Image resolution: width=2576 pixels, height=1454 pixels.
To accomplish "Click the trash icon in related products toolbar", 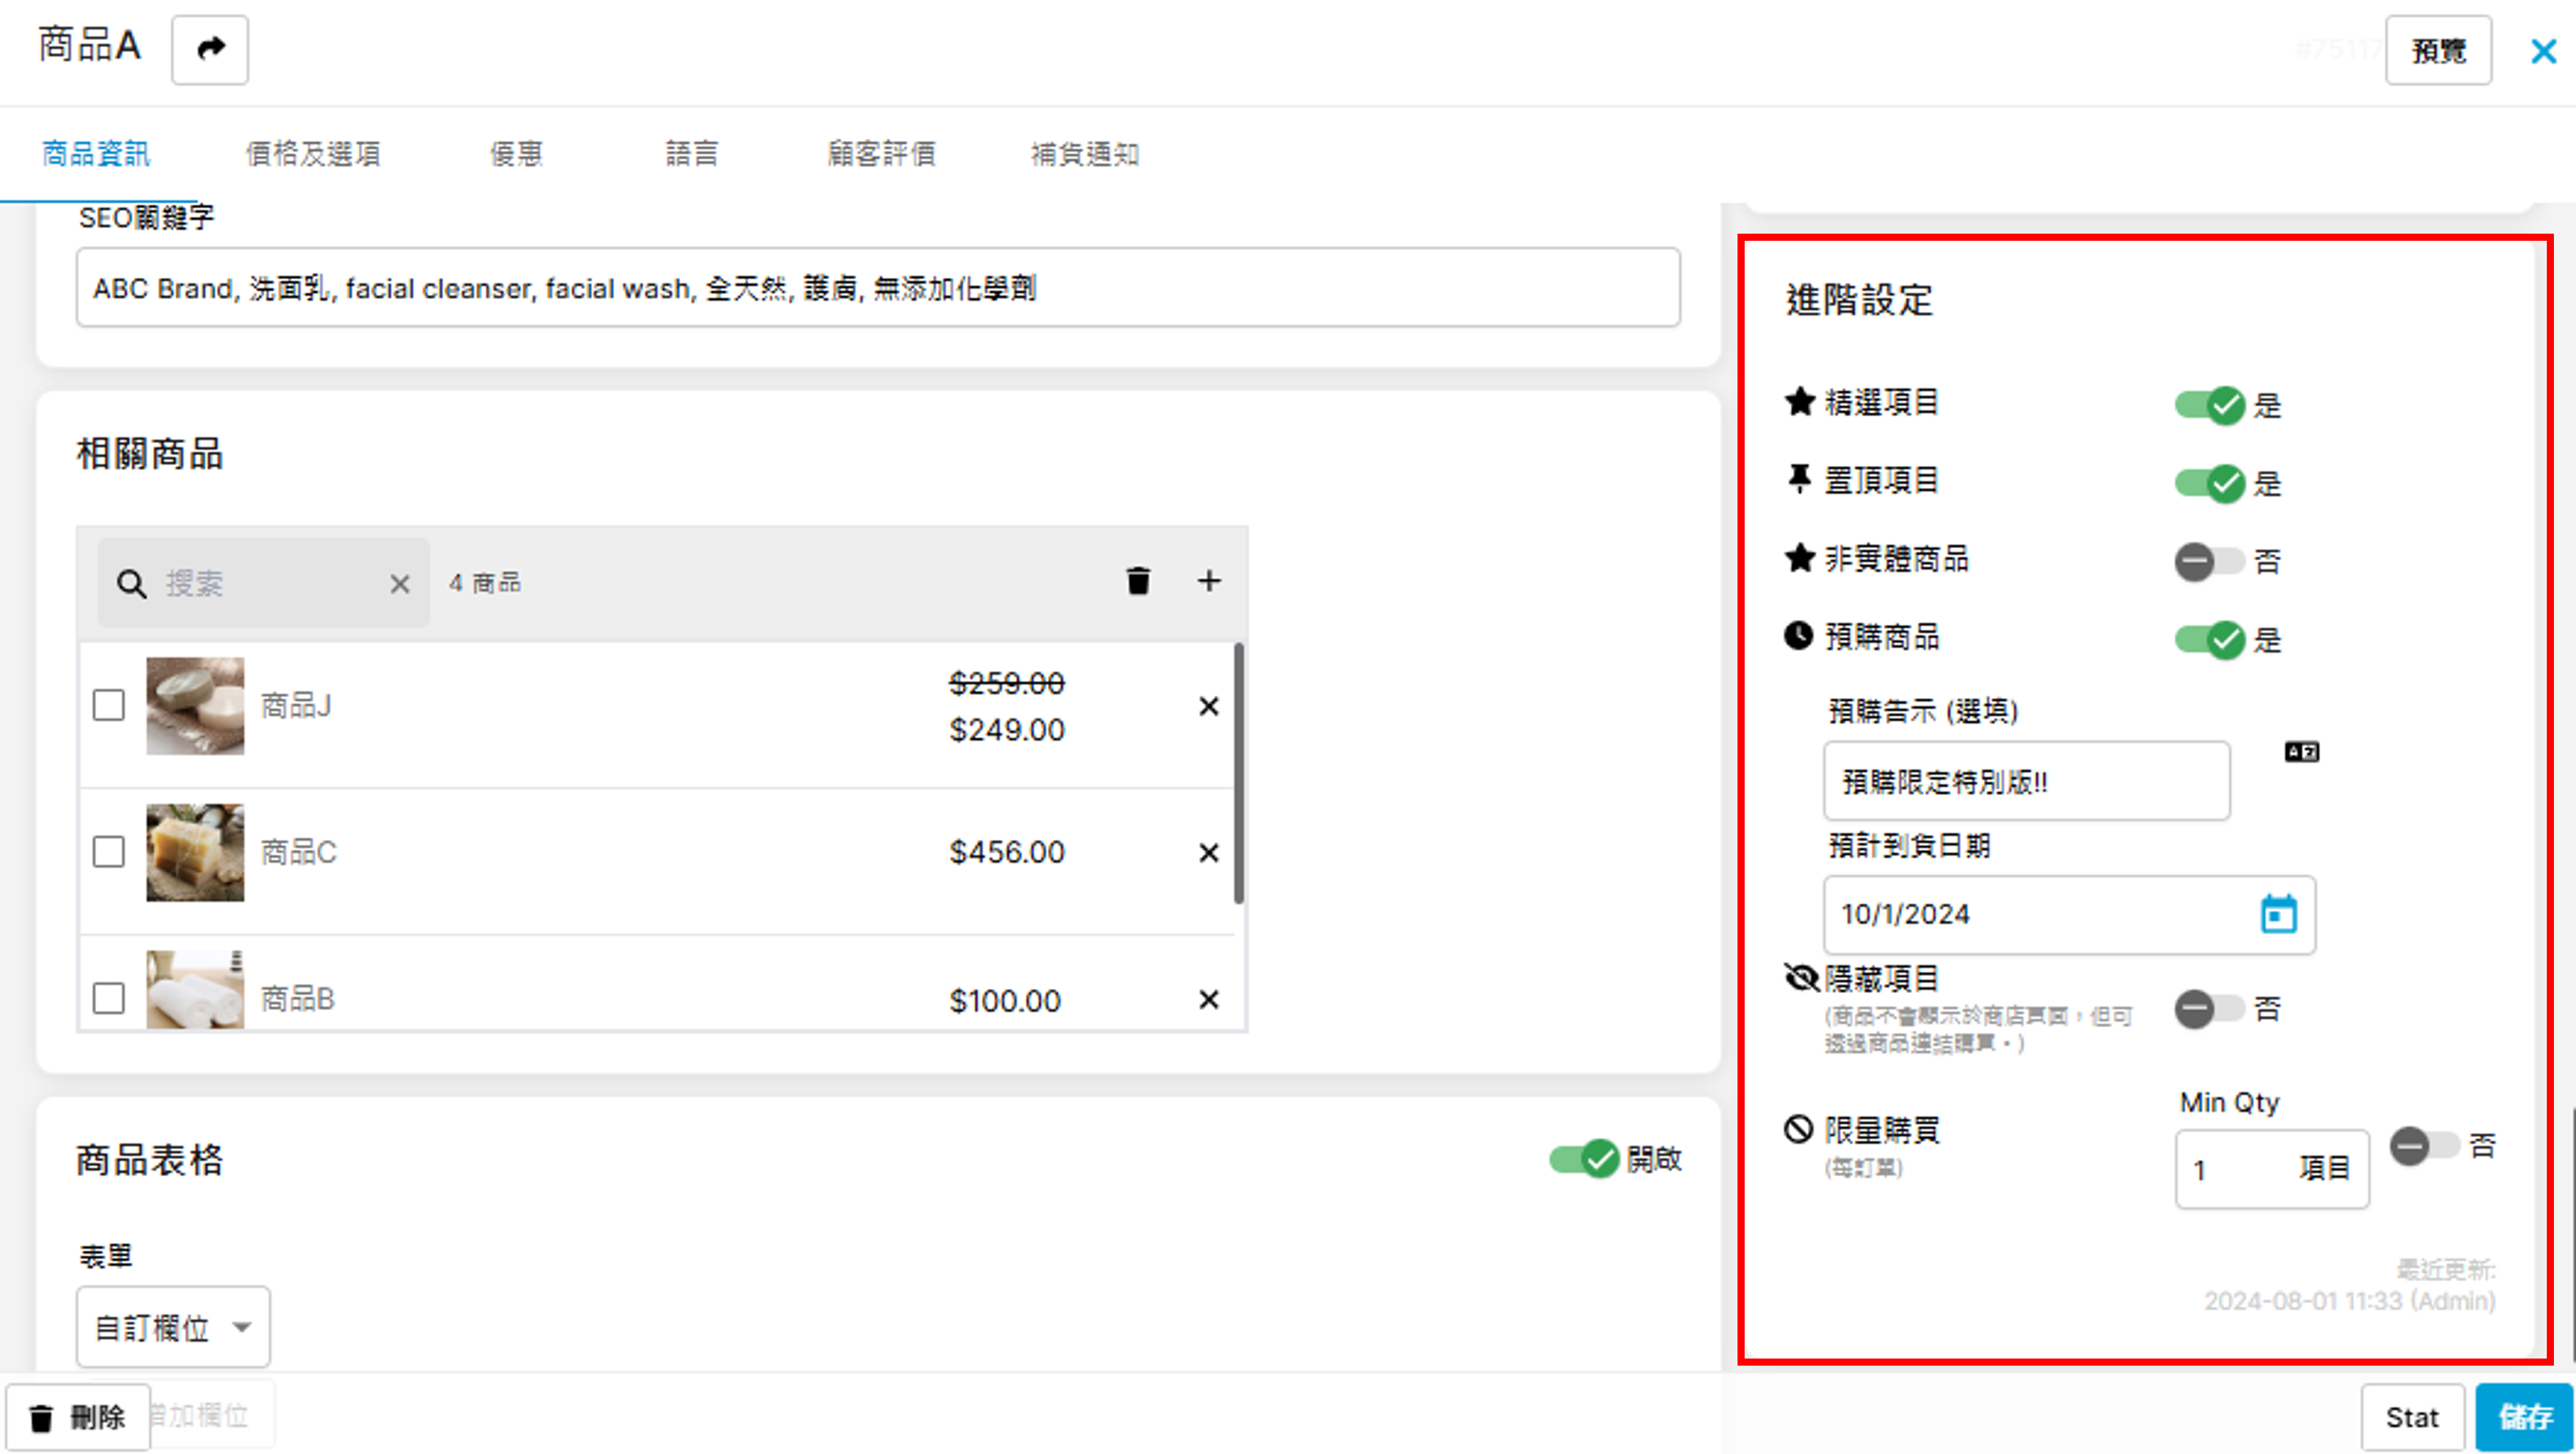I will pyautogui.click(x=1138, y=581).
